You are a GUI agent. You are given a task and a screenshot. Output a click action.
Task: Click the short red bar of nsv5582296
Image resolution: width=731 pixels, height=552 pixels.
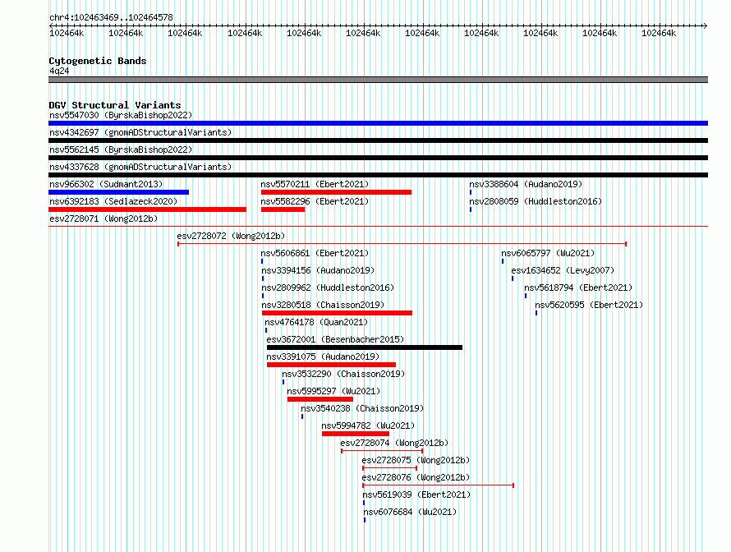(283, 209)
